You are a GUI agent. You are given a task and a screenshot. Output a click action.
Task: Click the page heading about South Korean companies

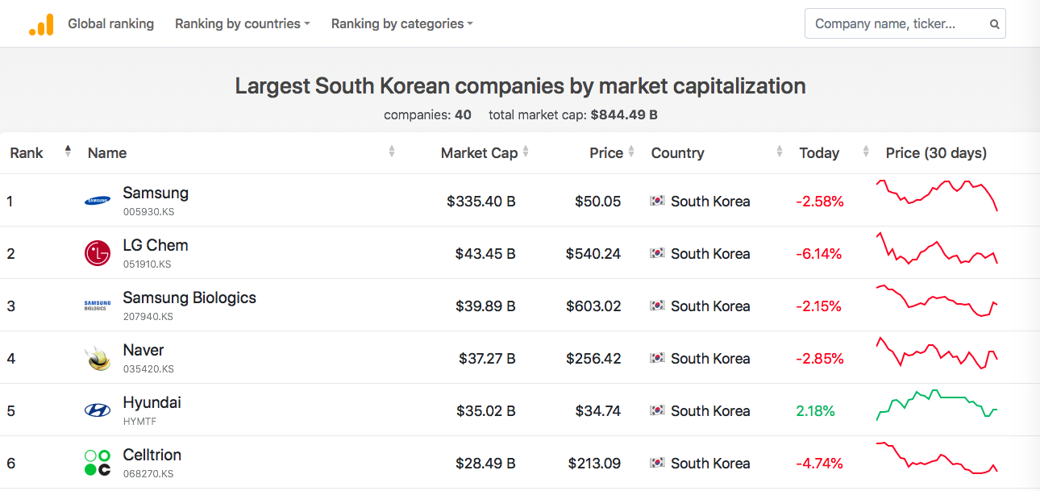tap(520, 85)
